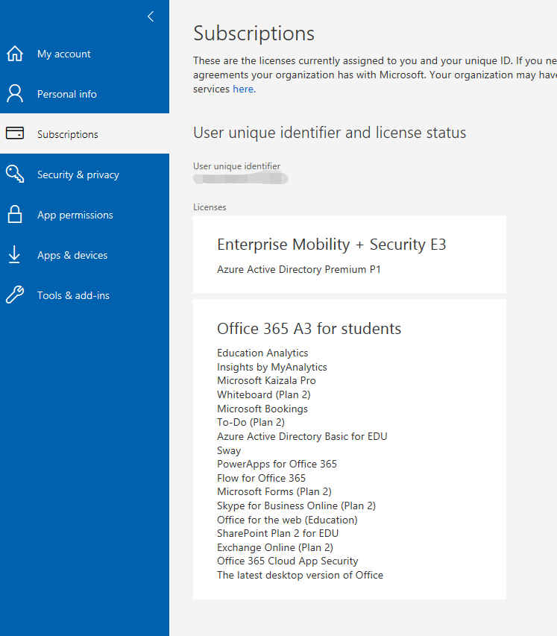The width and height of the screenshot is (557, 636).
Task: Collapse the sidebar with the chevron arrow
Action: [151, 16]
